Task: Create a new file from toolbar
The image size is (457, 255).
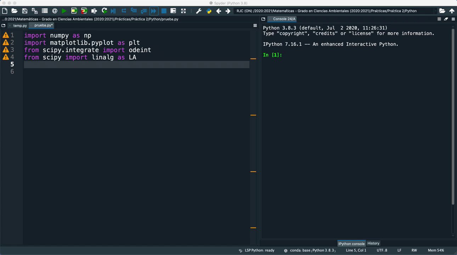Action: point(5,11)
